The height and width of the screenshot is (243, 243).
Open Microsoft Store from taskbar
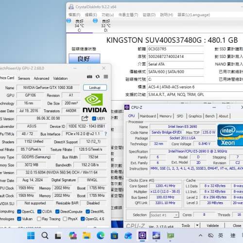point(114,236)
